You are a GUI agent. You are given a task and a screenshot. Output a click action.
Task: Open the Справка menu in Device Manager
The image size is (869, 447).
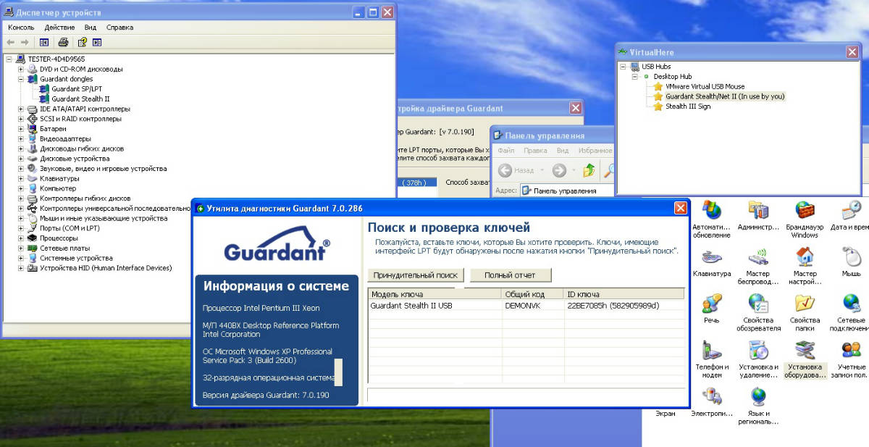(119, 28)
